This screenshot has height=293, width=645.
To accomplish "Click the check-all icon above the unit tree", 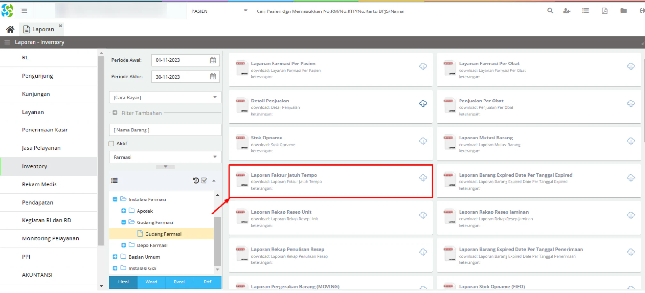I will 204,180.
